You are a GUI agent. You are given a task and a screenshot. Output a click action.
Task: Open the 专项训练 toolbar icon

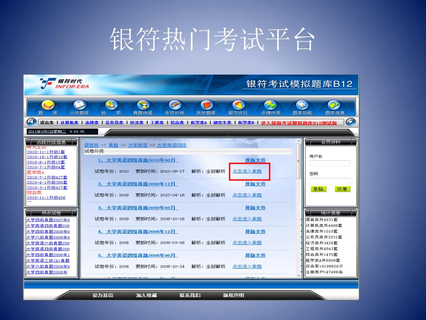coord(175,107)
